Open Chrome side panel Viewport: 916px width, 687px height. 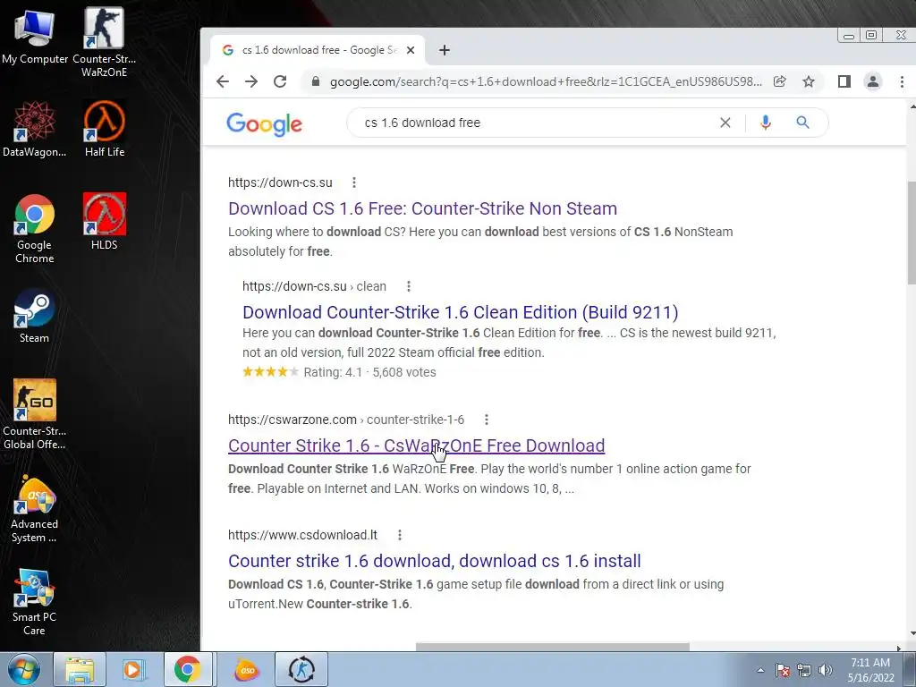coord(844,81)
